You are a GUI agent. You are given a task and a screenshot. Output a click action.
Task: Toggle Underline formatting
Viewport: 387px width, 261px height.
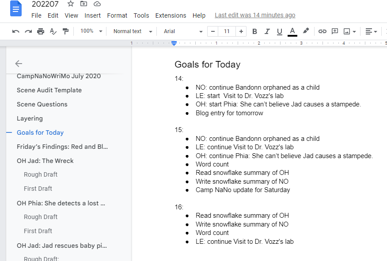click(x=279, y=31)
